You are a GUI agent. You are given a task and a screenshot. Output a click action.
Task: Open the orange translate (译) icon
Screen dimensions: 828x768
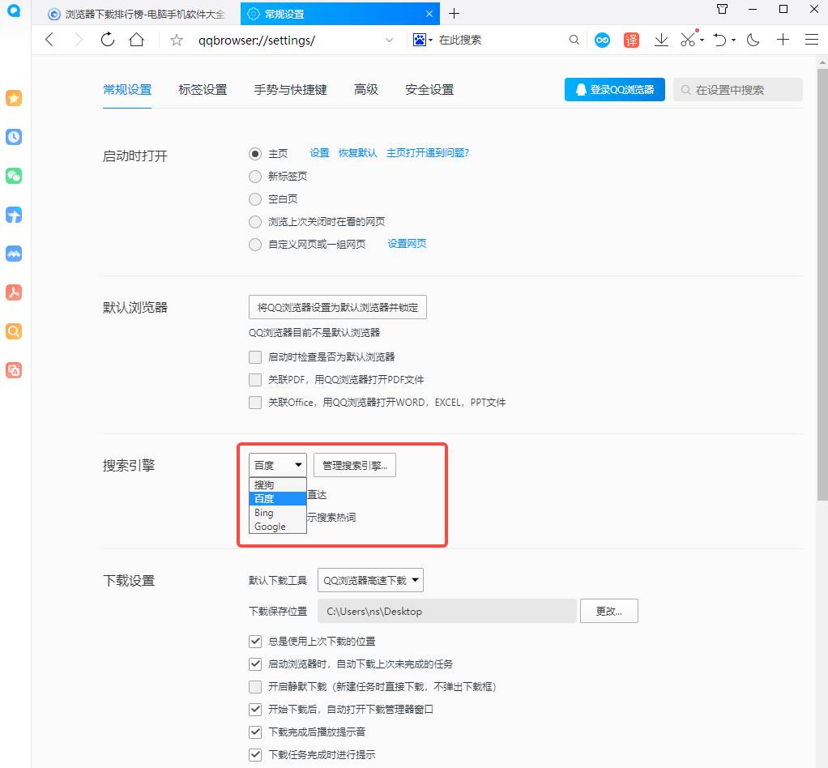tap(632, 40)
